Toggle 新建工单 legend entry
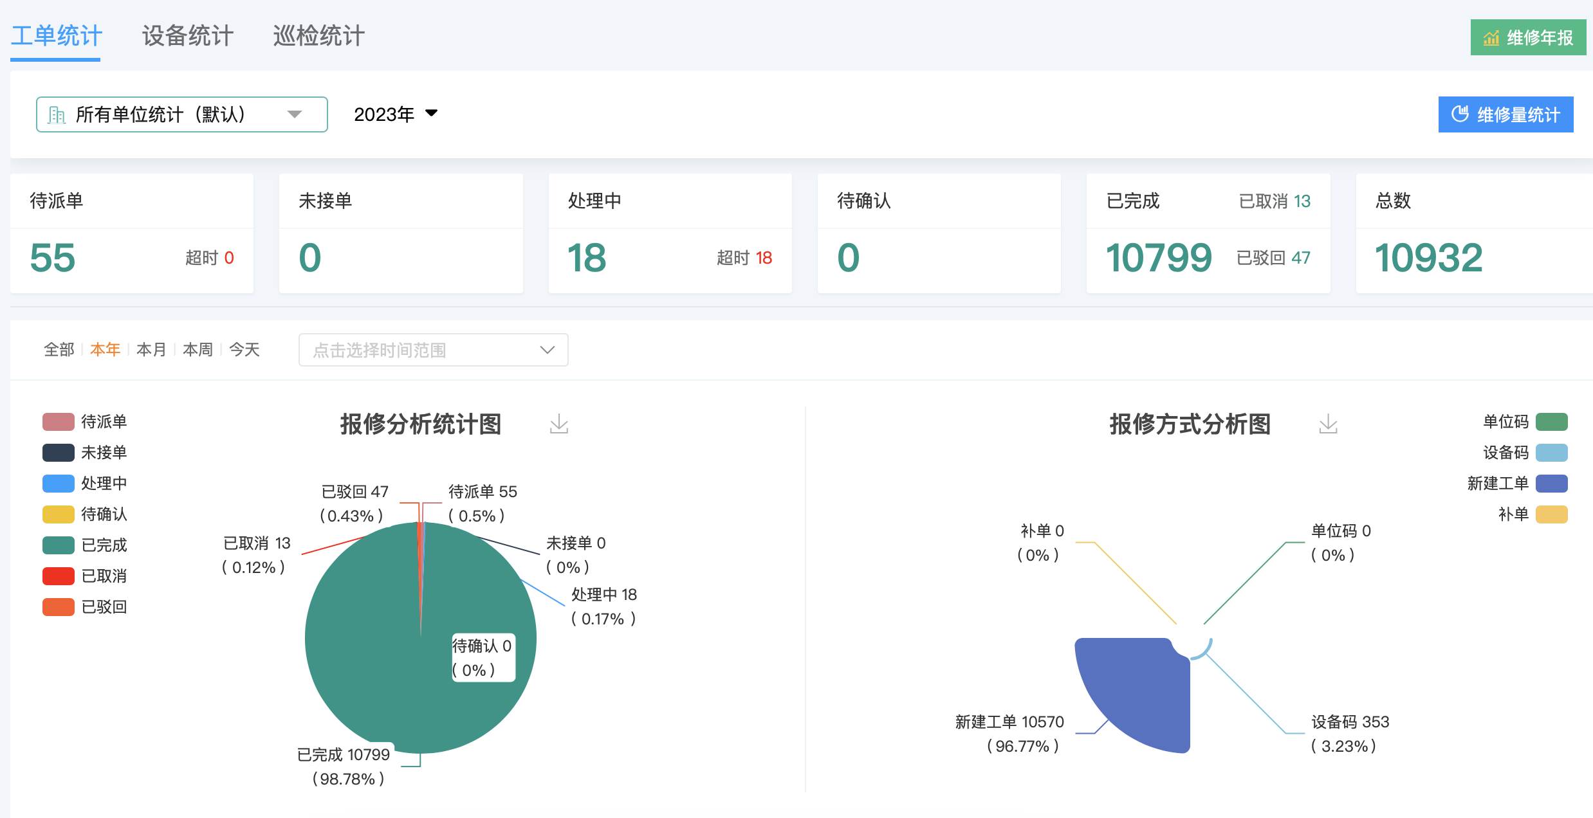1593x818 pixels. tap(1517, 484)
